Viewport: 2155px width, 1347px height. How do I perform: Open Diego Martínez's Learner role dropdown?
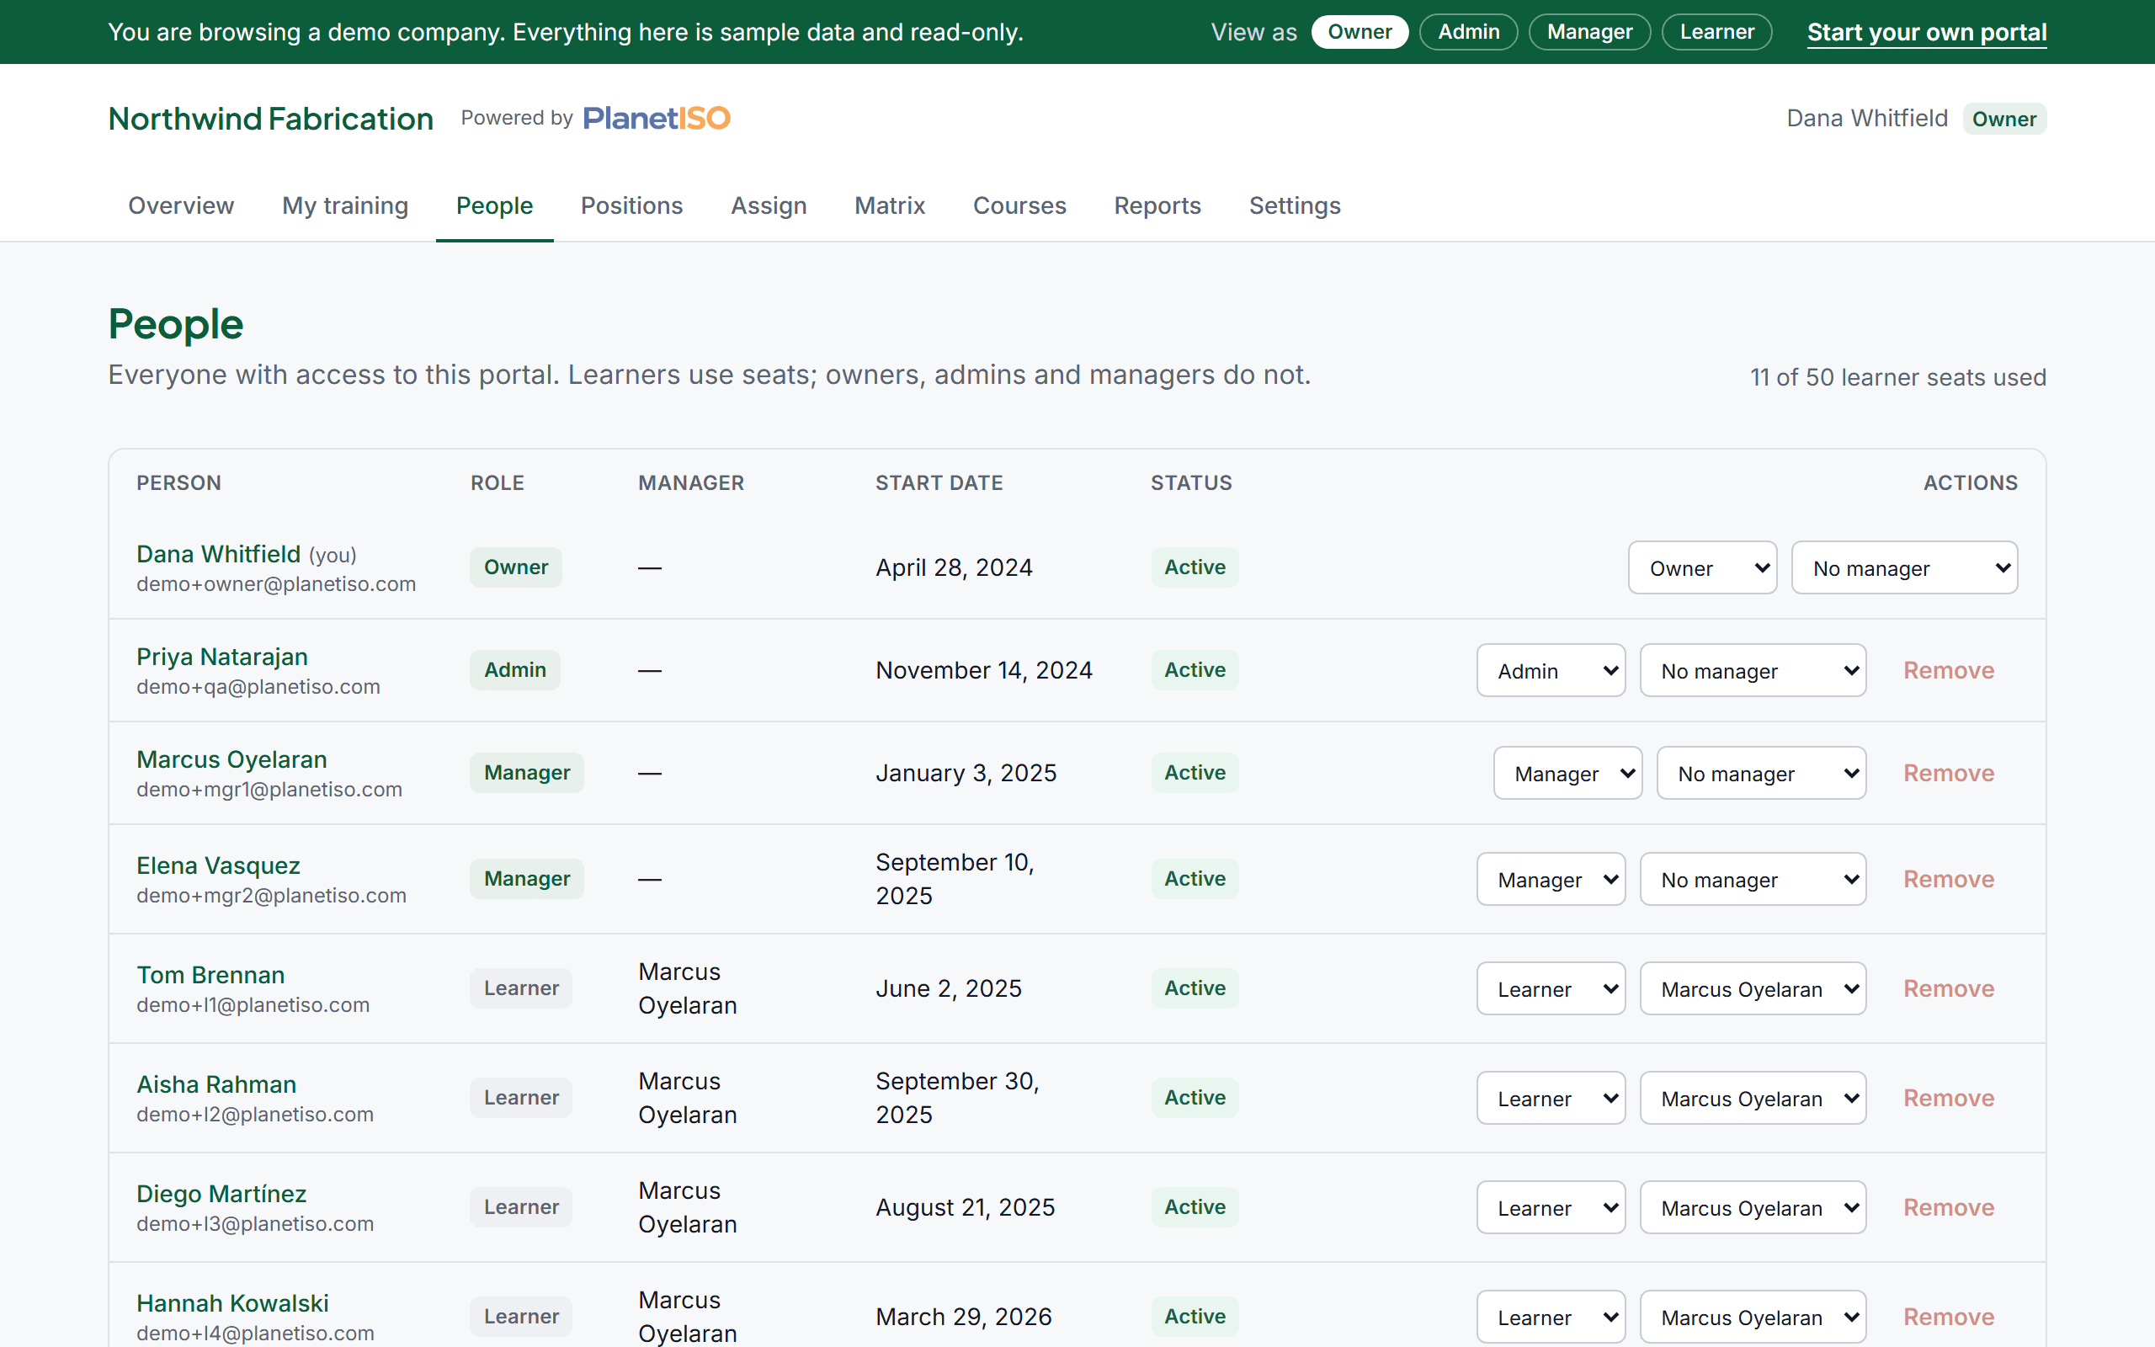1551,1207
